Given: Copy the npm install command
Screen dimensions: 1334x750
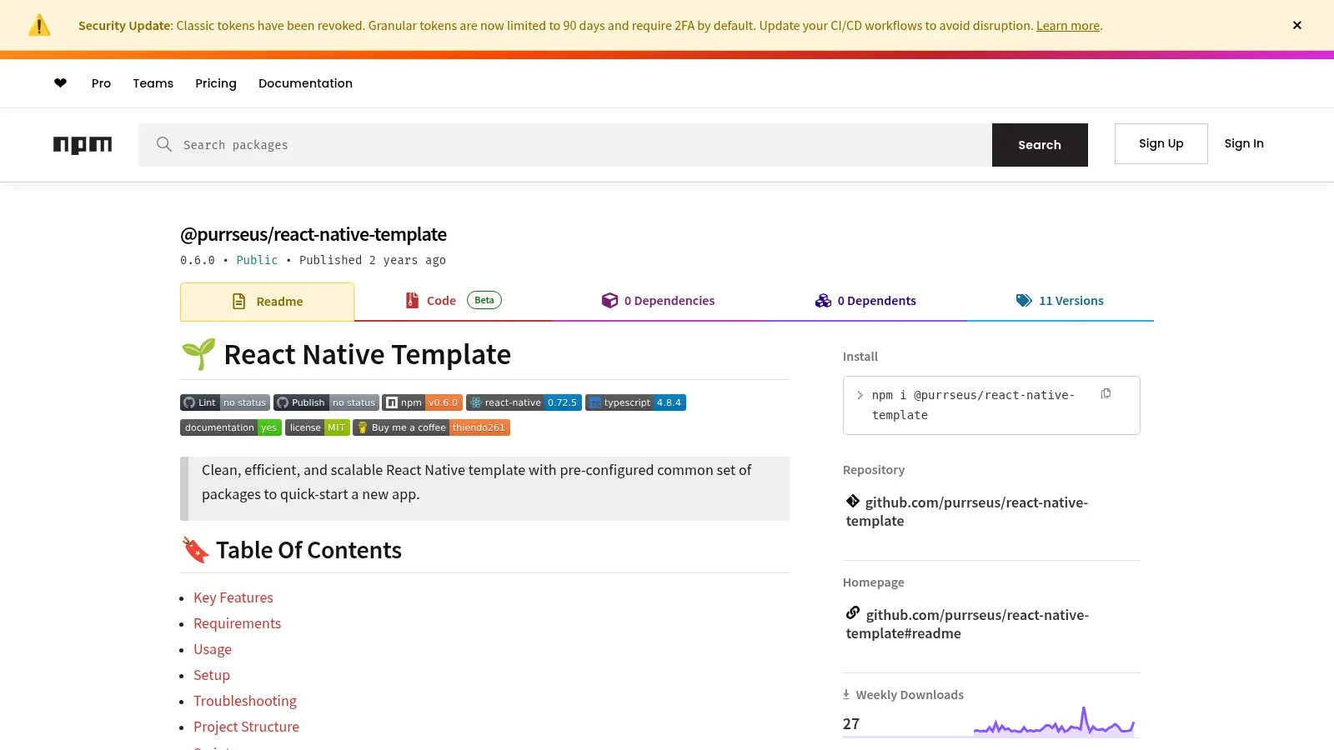Looking at the screenshot, I should point(1106,393).
